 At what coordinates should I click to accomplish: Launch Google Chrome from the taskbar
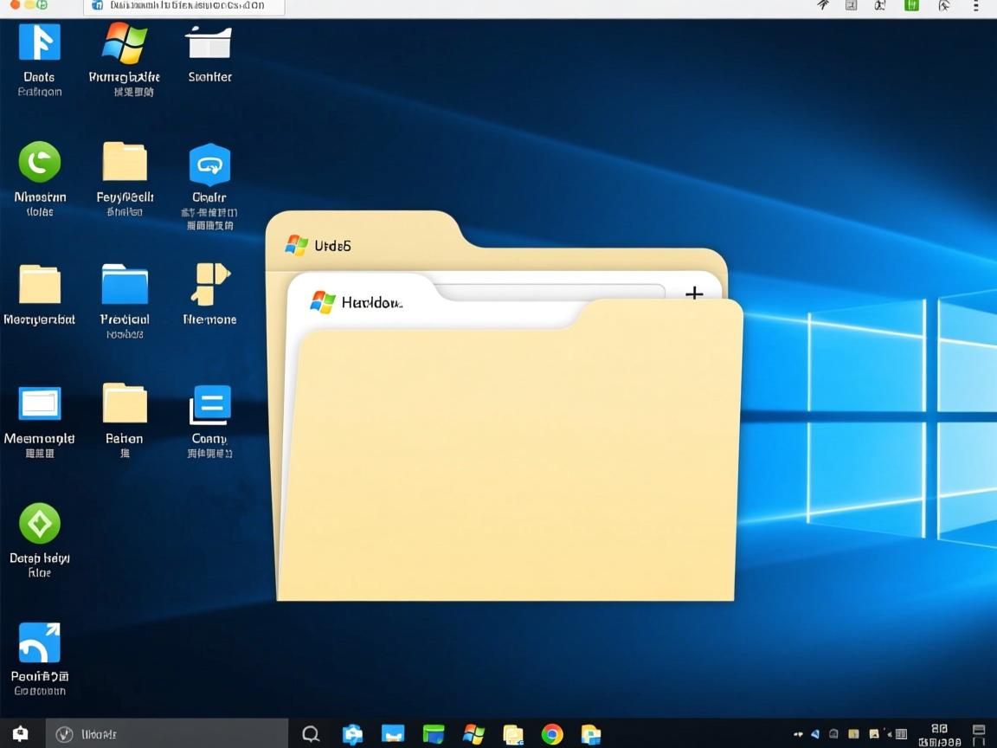(x=551, y=734)
